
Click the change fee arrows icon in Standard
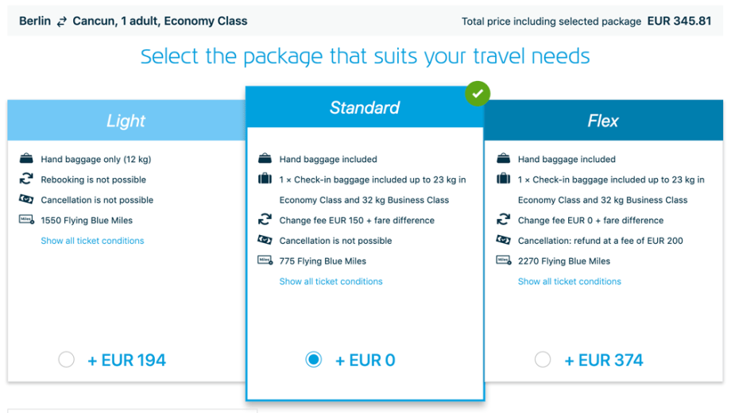coord(265,220)
